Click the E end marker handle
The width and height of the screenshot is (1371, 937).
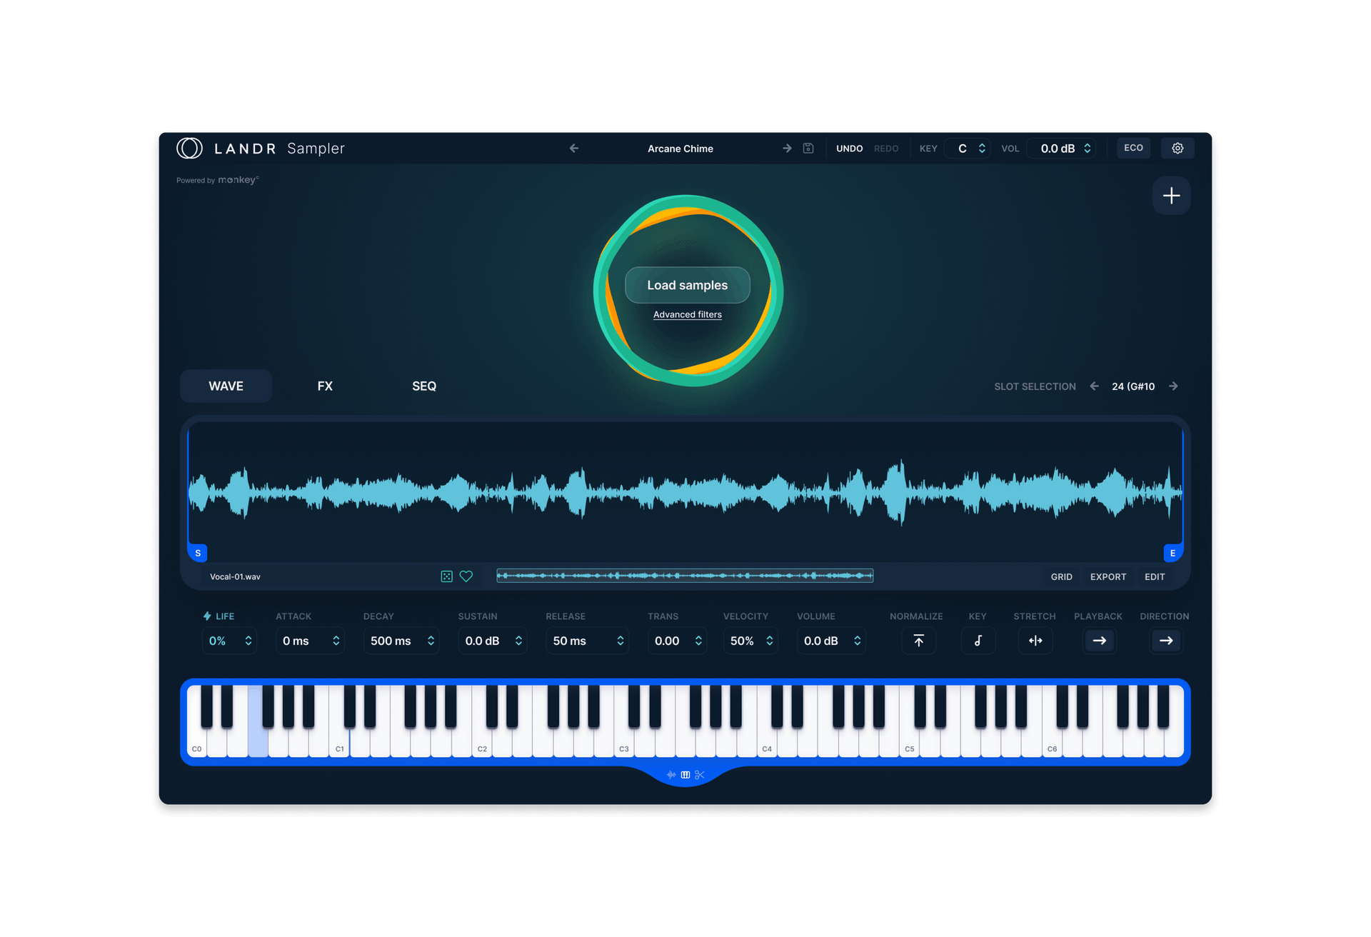1172,553
